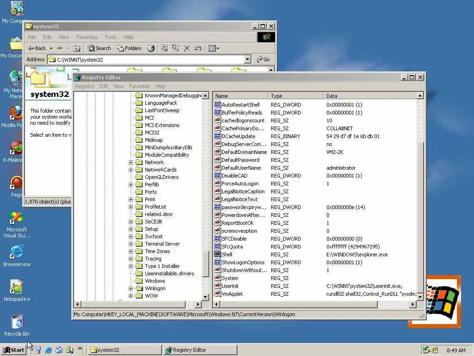Expand the Winlogon registry key
Viewport: 474px width, 356px height.
tap(131, 288)
